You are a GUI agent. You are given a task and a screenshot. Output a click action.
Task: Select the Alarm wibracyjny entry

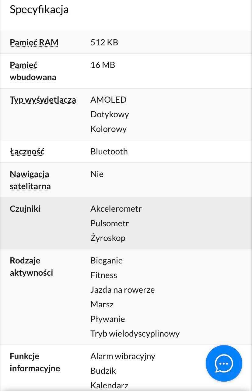[123, 356]
